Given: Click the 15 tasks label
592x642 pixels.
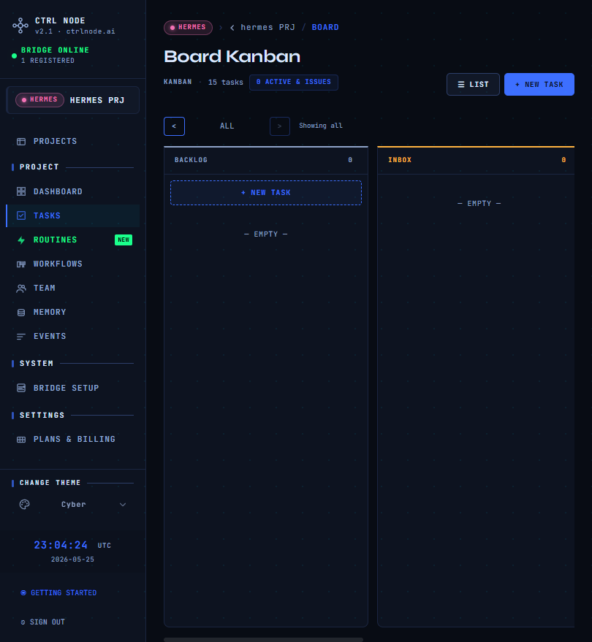Looking at the screenshot, I should (x=225, y=83).
